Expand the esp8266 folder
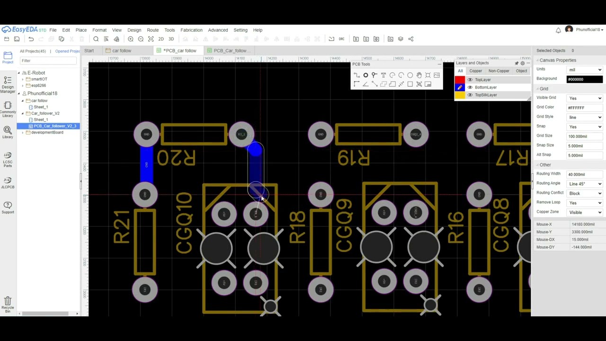This screenshot has width=606, height=341. (x=23, y=85)
